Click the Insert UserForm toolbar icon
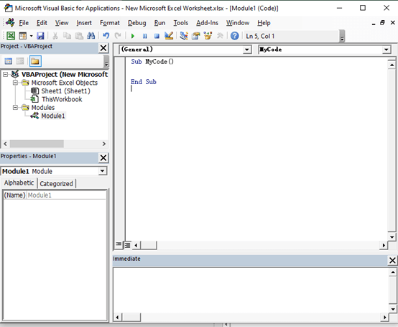The height and width of the screenshot is (327, 398). 23,36
